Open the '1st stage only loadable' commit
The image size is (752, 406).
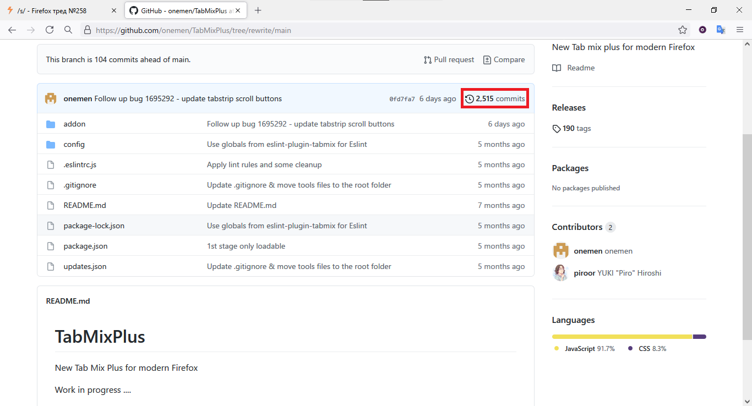[246, 246]
